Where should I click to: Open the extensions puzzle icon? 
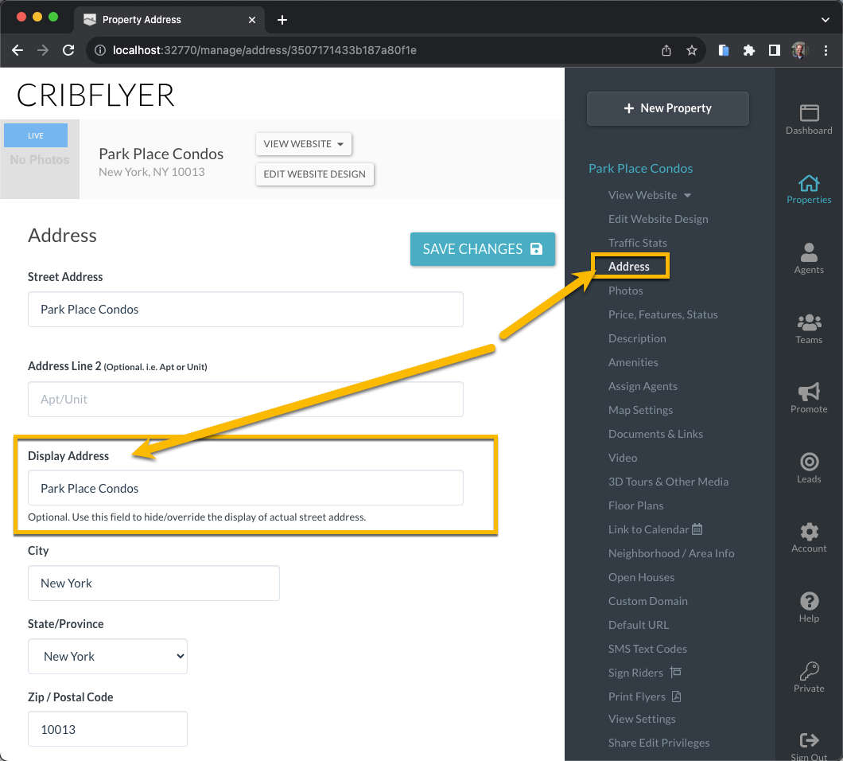click(x=748, y=50)
